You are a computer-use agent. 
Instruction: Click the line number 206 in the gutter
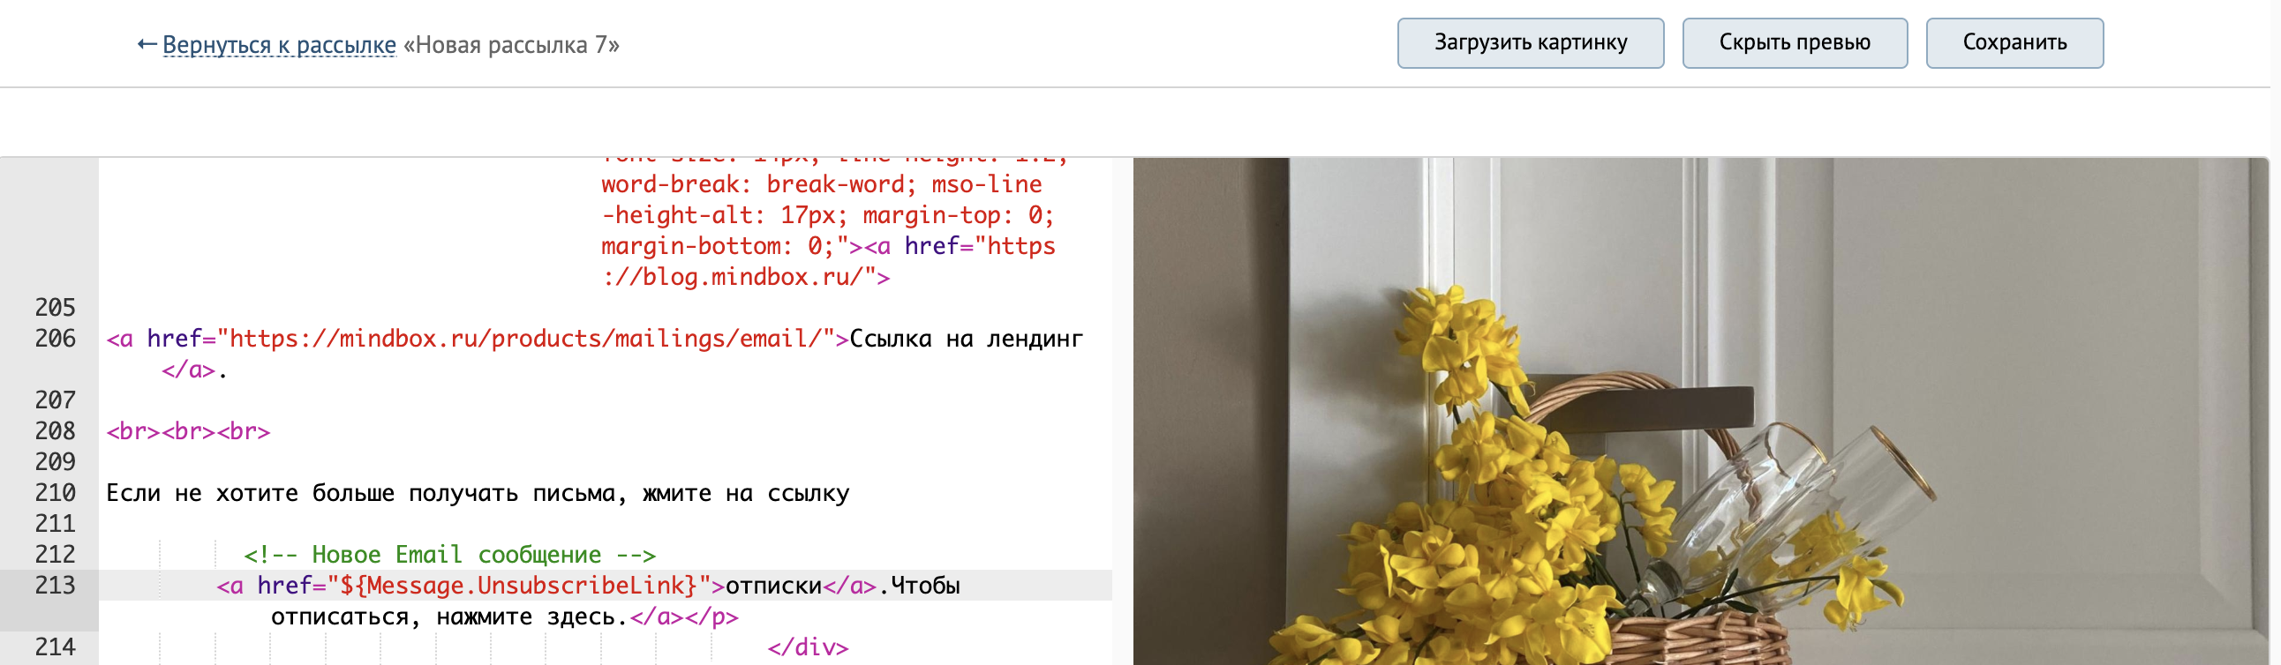[x=55, y=339]
